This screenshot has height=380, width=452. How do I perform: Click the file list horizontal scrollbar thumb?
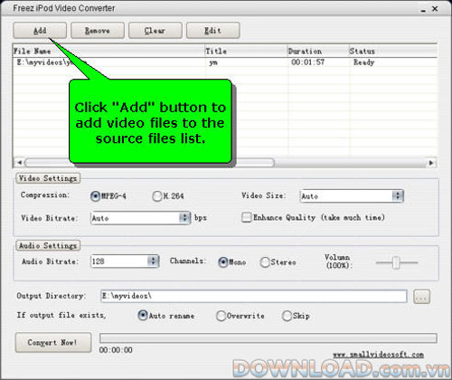click(x=149, y=163)
